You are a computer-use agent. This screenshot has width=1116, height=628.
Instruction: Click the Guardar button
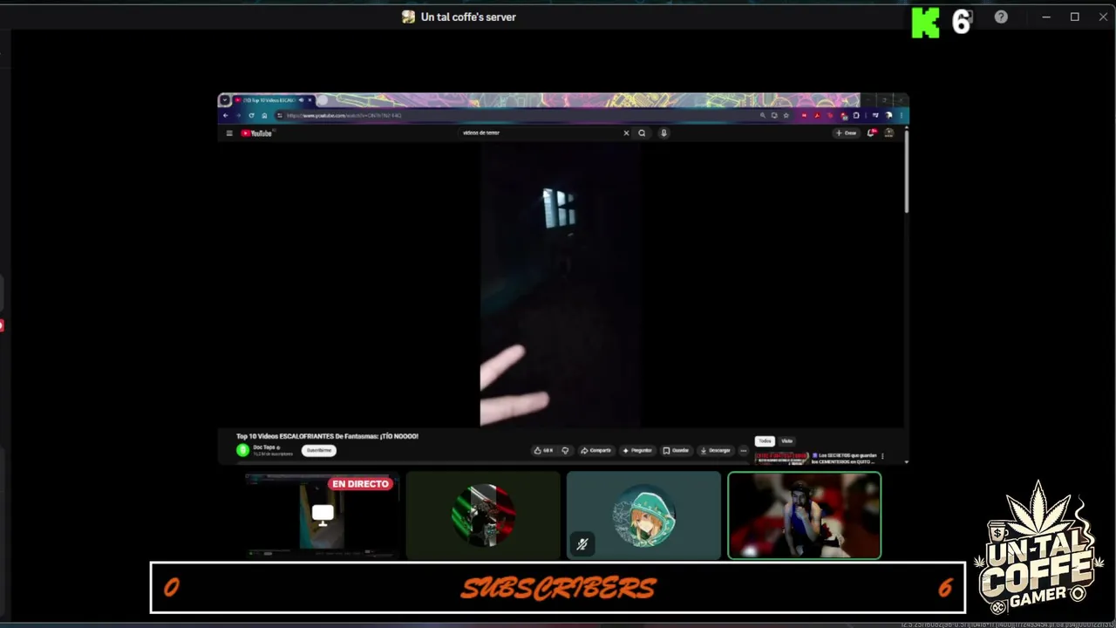click(676, 451)
